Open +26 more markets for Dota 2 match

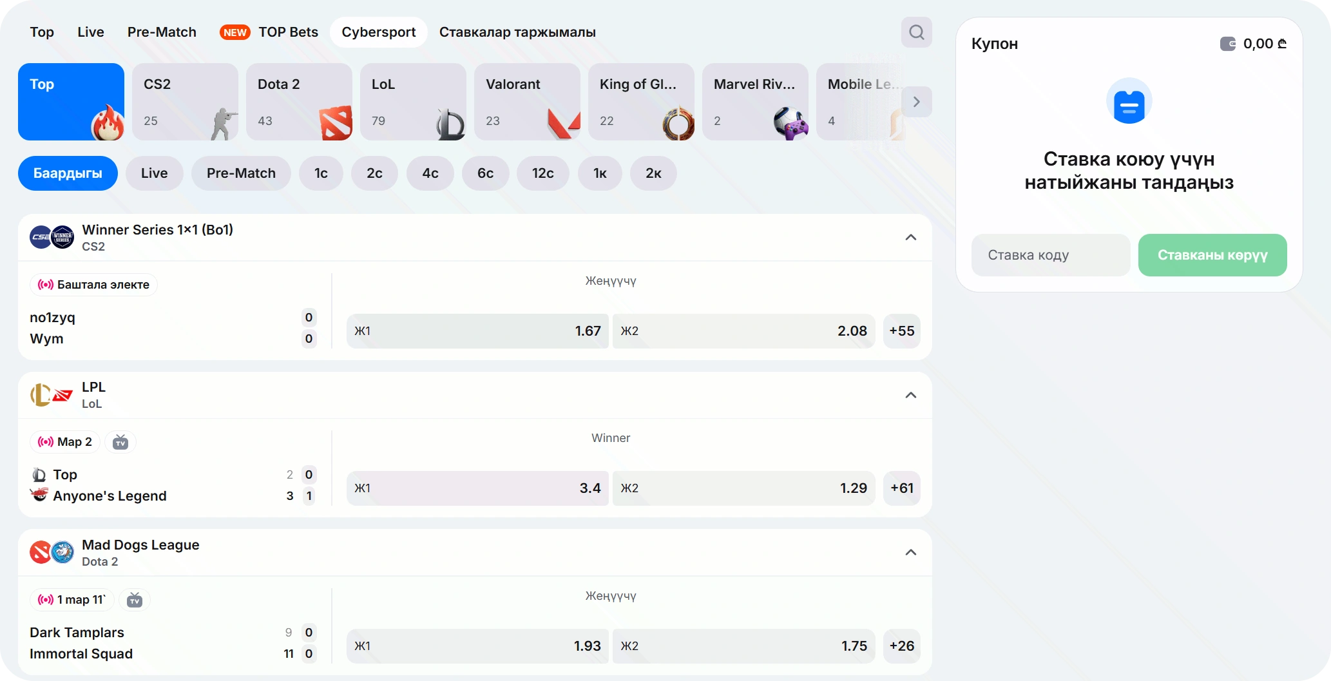pos(901,646)
